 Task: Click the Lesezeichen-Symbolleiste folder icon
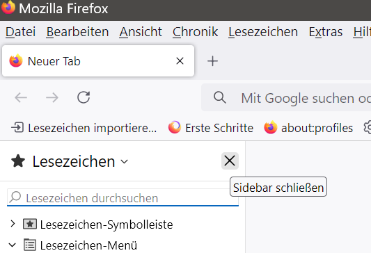[30, 224]
